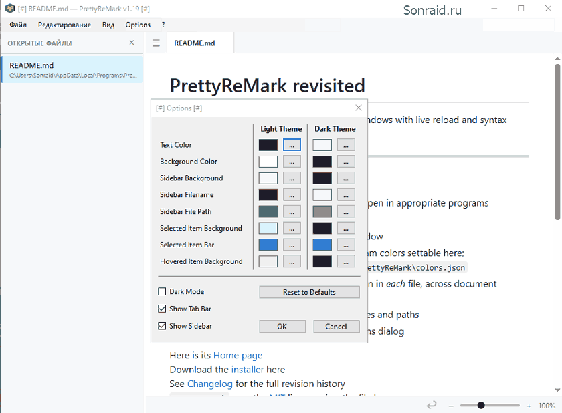Image resolution: width=562 pixels, height=413 pixels.
Task: Open the Home page link
Action: click(238, 355)
